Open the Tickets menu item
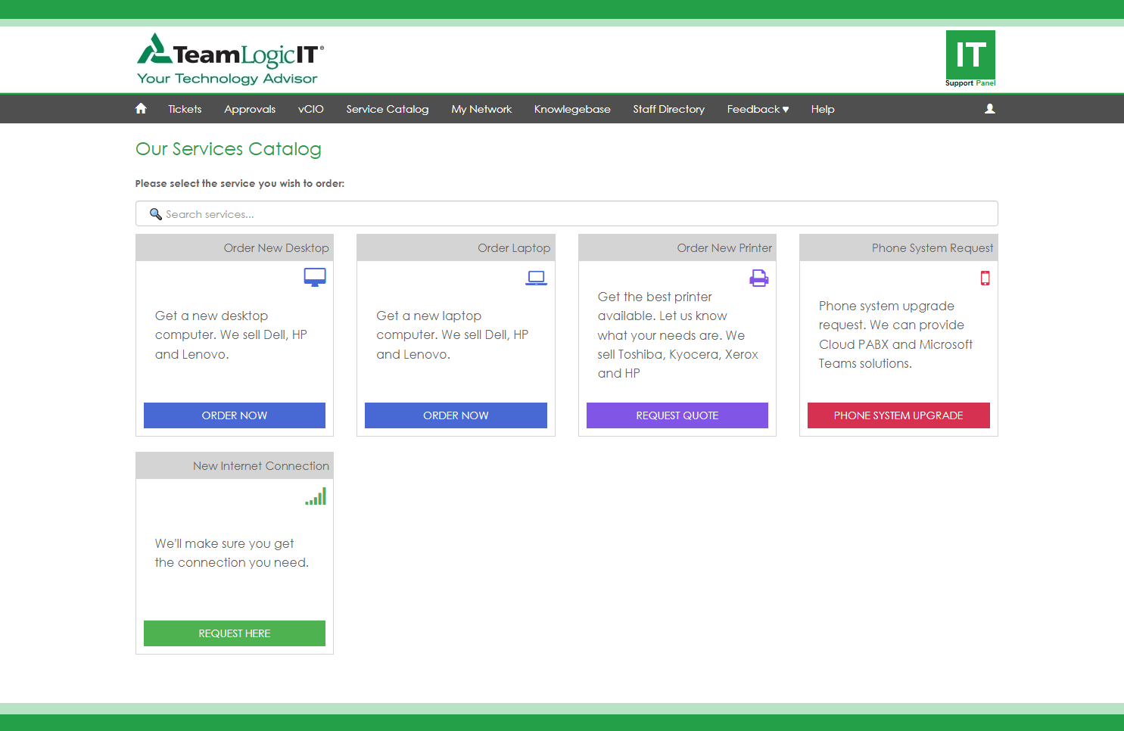The width and height of the screenshot is (1124, 731). click(185, 109)
